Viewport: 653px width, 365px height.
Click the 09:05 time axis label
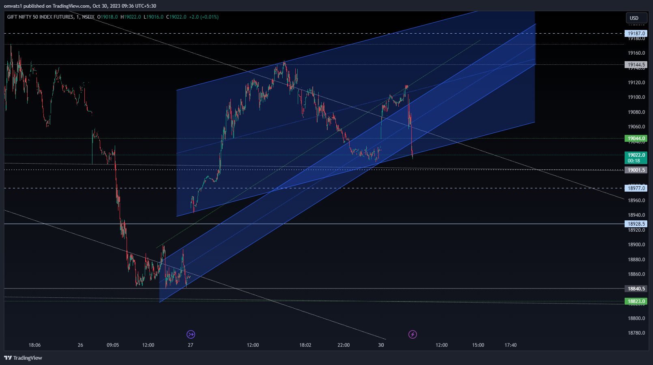tap(113, 345)
